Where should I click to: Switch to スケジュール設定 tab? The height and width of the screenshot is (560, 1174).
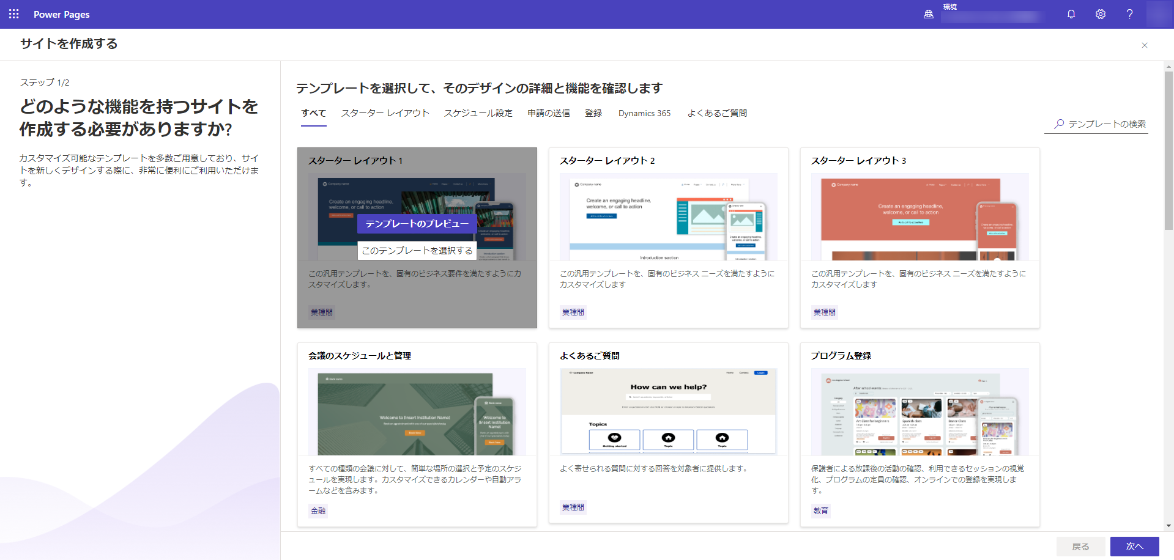478,113
